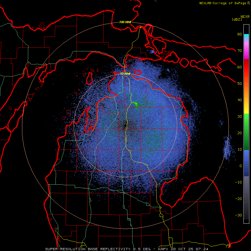Click the radar site center at KAPX
251x251 pixels.
[x=125, y=126]
